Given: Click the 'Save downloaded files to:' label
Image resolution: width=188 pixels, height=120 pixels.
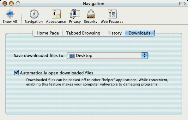Looking at the screenshot, I should (39, 56).
